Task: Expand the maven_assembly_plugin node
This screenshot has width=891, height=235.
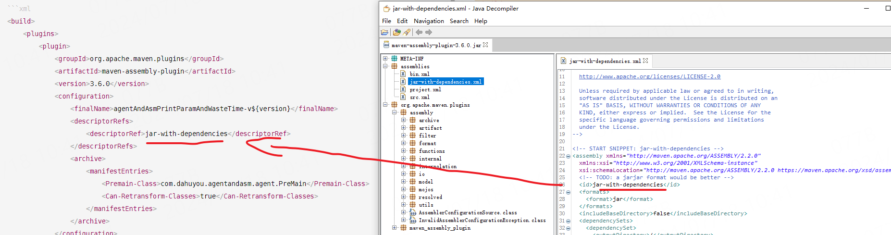Action: pos(395,228)
